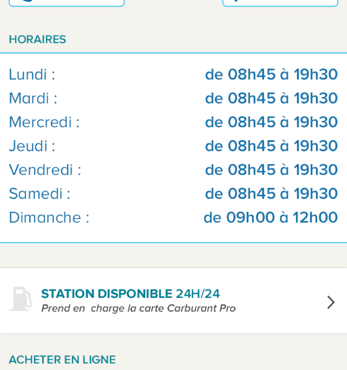Select Dimanche hours 09h00 à 12h00
Image resolution: width=347 pixels, height=370 pixels.
pos(271,217)
